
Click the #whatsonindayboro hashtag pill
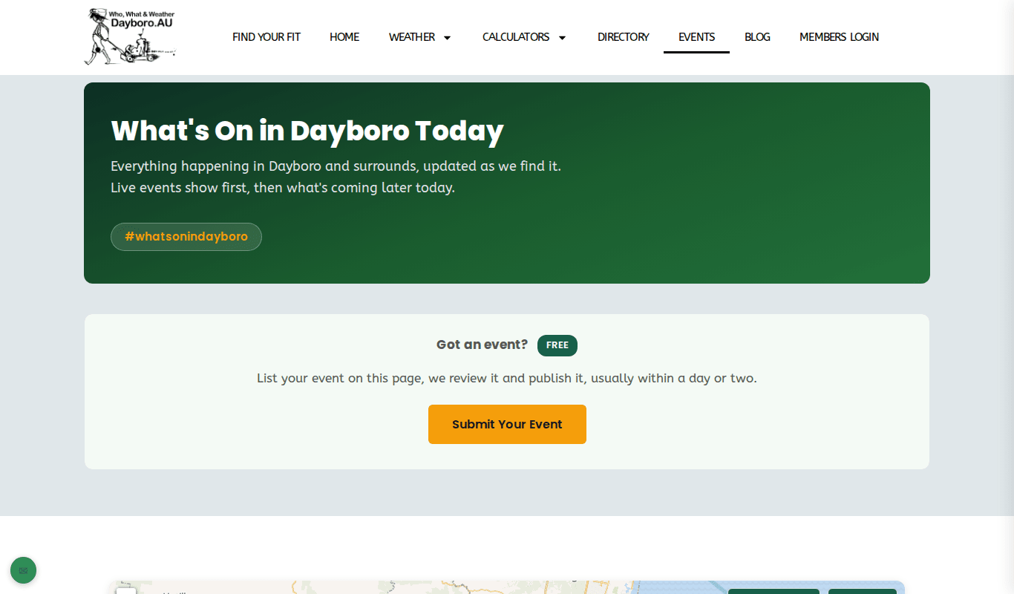coord(186,237)
